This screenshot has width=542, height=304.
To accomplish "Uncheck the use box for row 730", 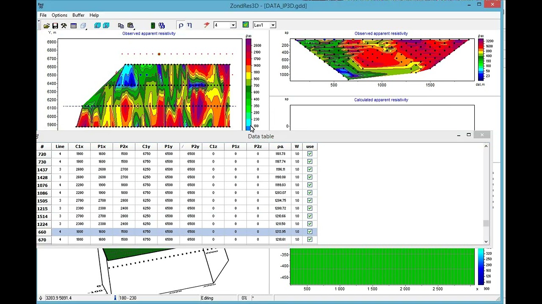I will [310, 161].
